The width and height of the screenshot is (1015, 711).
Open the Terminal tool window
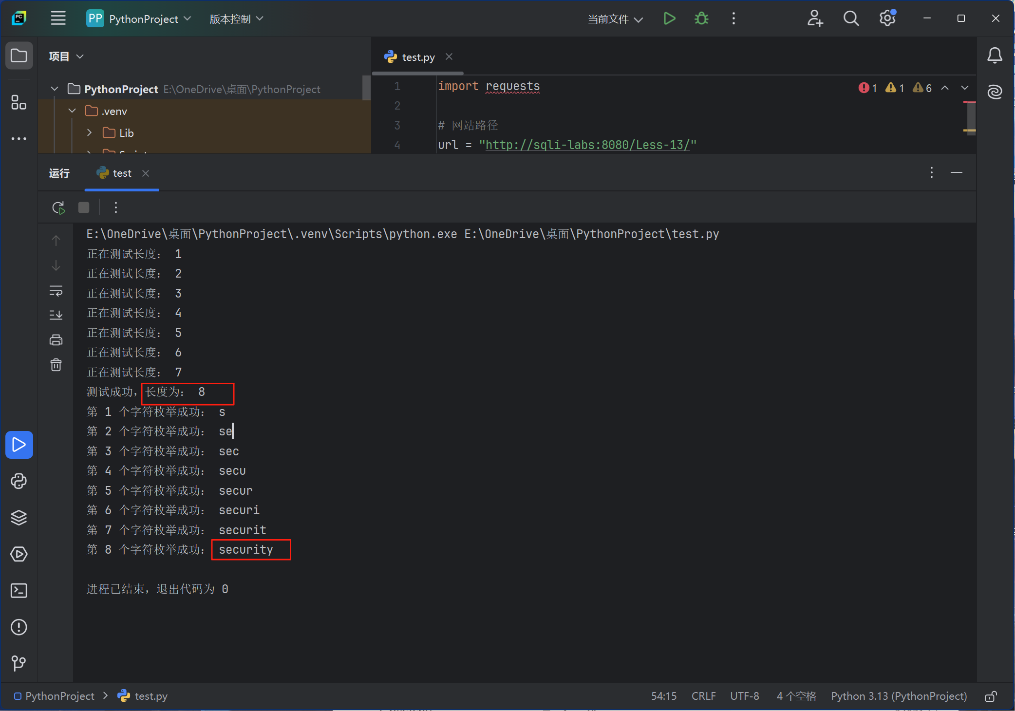19,590
